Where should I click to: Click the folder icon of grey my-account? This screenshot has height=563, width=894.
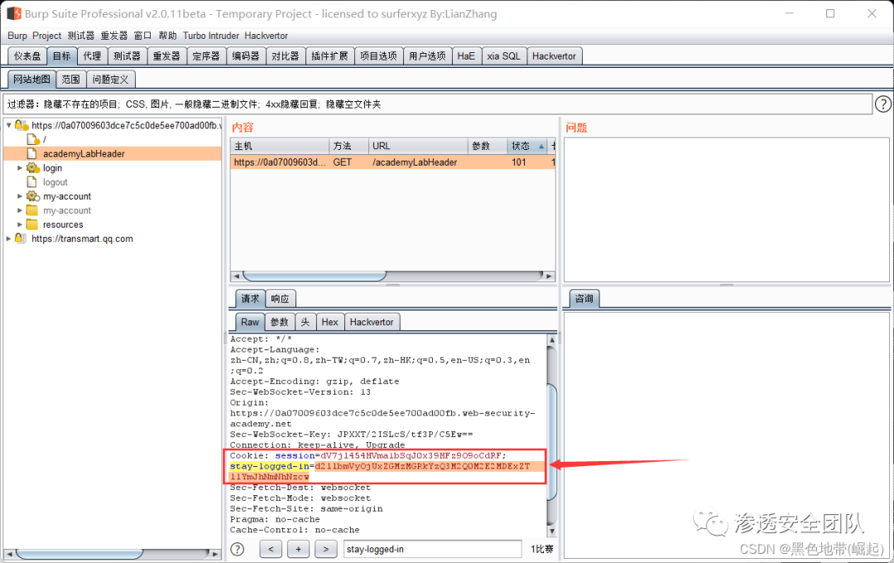point(32,210)
